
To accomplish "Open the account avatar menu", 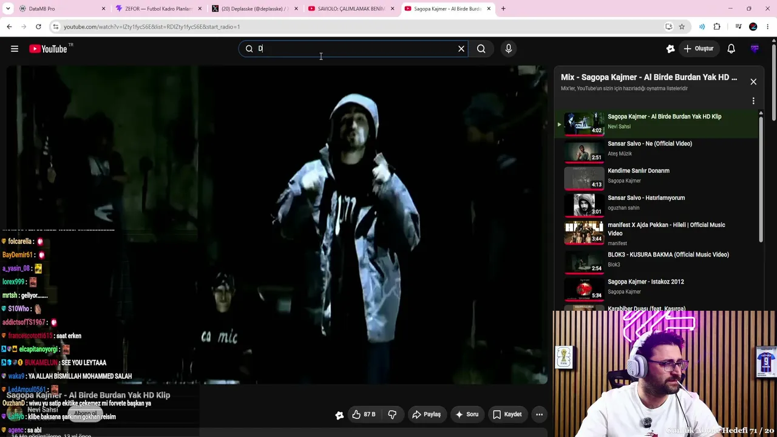I will pyautogui.click(x=755, y=49).
